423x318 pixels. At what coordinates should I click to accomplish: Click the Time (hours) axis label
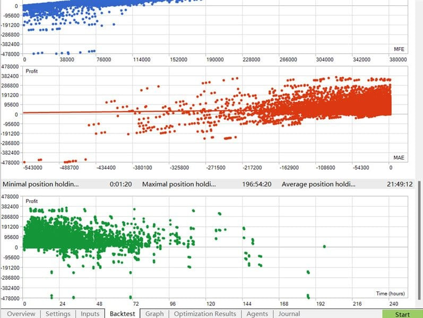391,294
